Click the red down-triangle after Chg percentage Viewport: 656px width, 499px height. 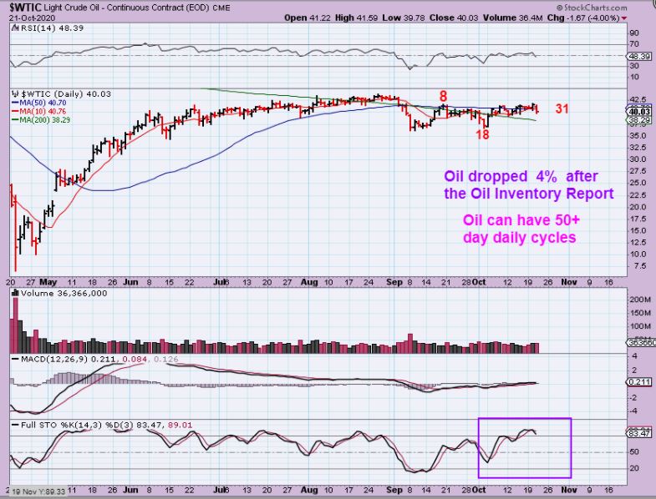point(624,18)
